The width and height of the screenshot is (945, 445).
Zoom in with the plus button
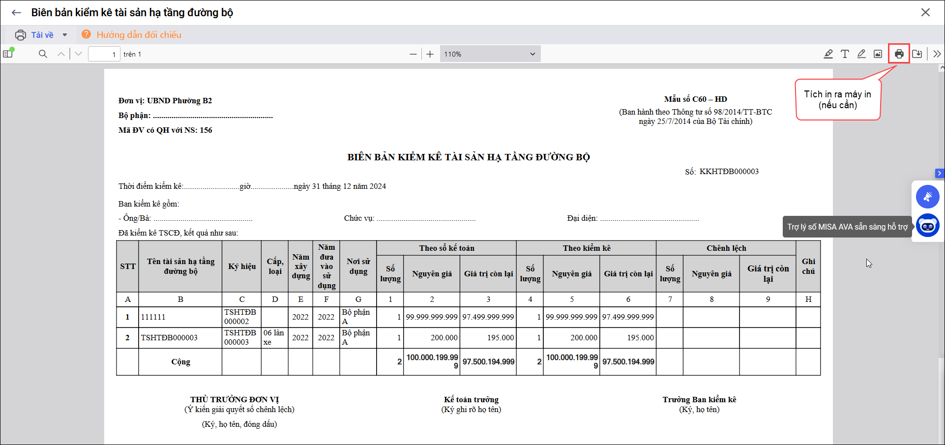click(x=430, y=54)
